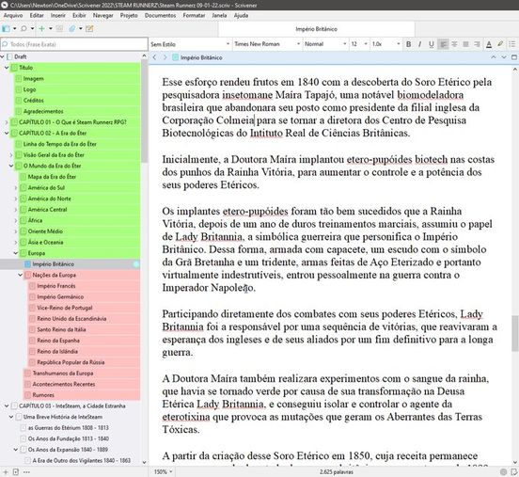Open the 150% zoom dropdown
Screen dimensions: 519x477
tap(163, 471)
